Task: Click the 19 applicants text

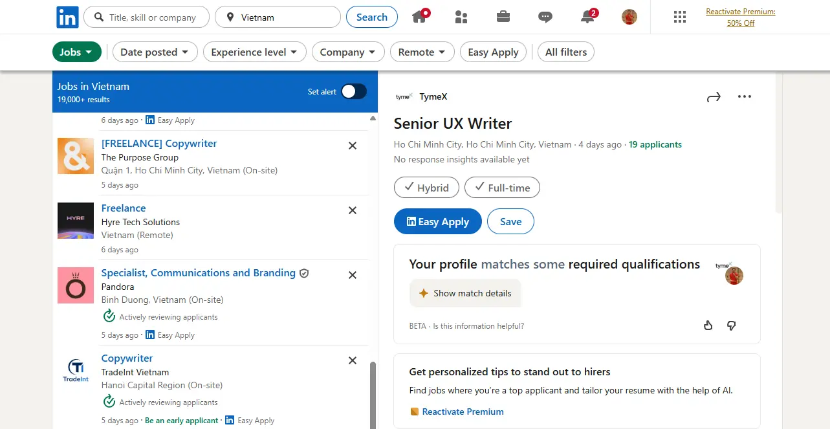Action: coord(655,144)
